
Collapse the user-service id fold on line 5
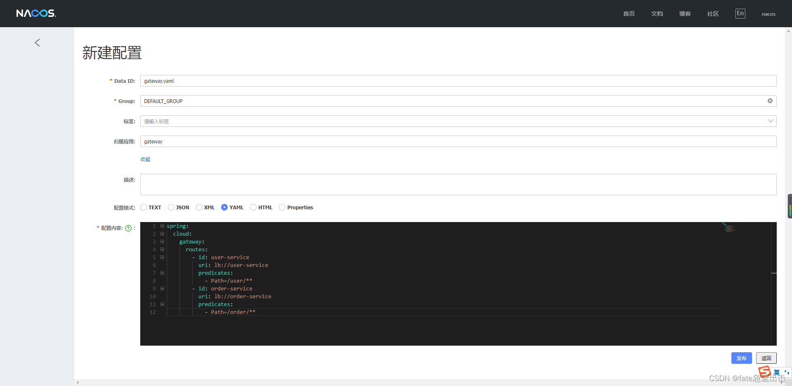click(163, 257)
